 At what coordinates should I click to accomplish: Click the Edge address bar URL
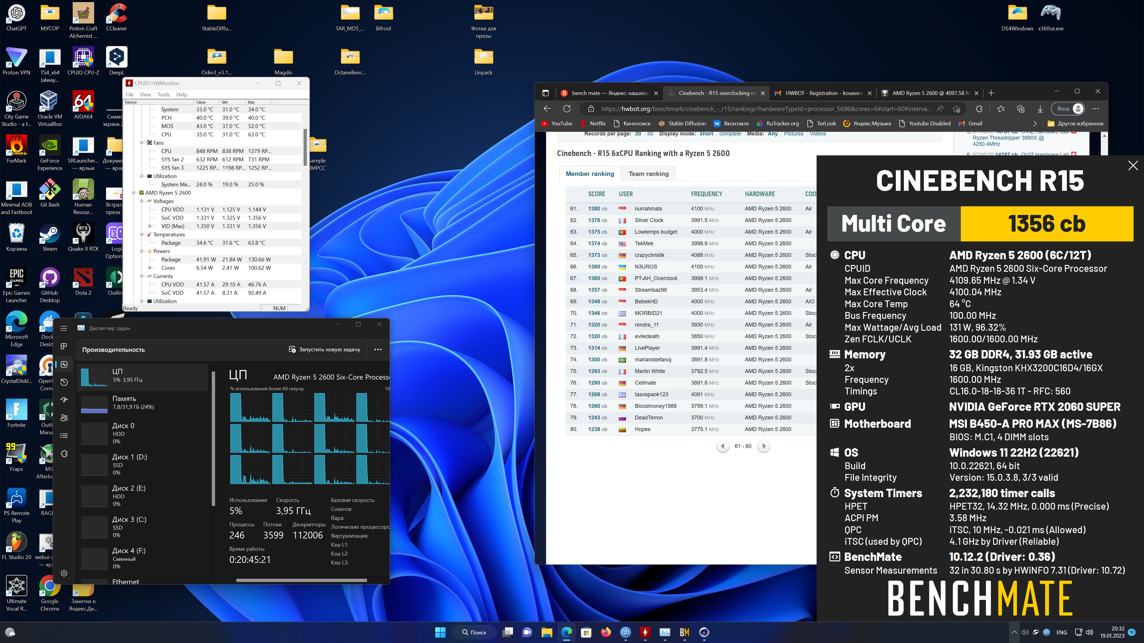(766, 109)
